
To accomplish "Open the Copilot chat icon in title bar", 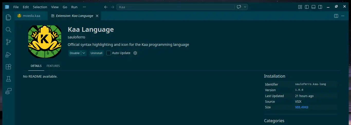I will point(239,7).
